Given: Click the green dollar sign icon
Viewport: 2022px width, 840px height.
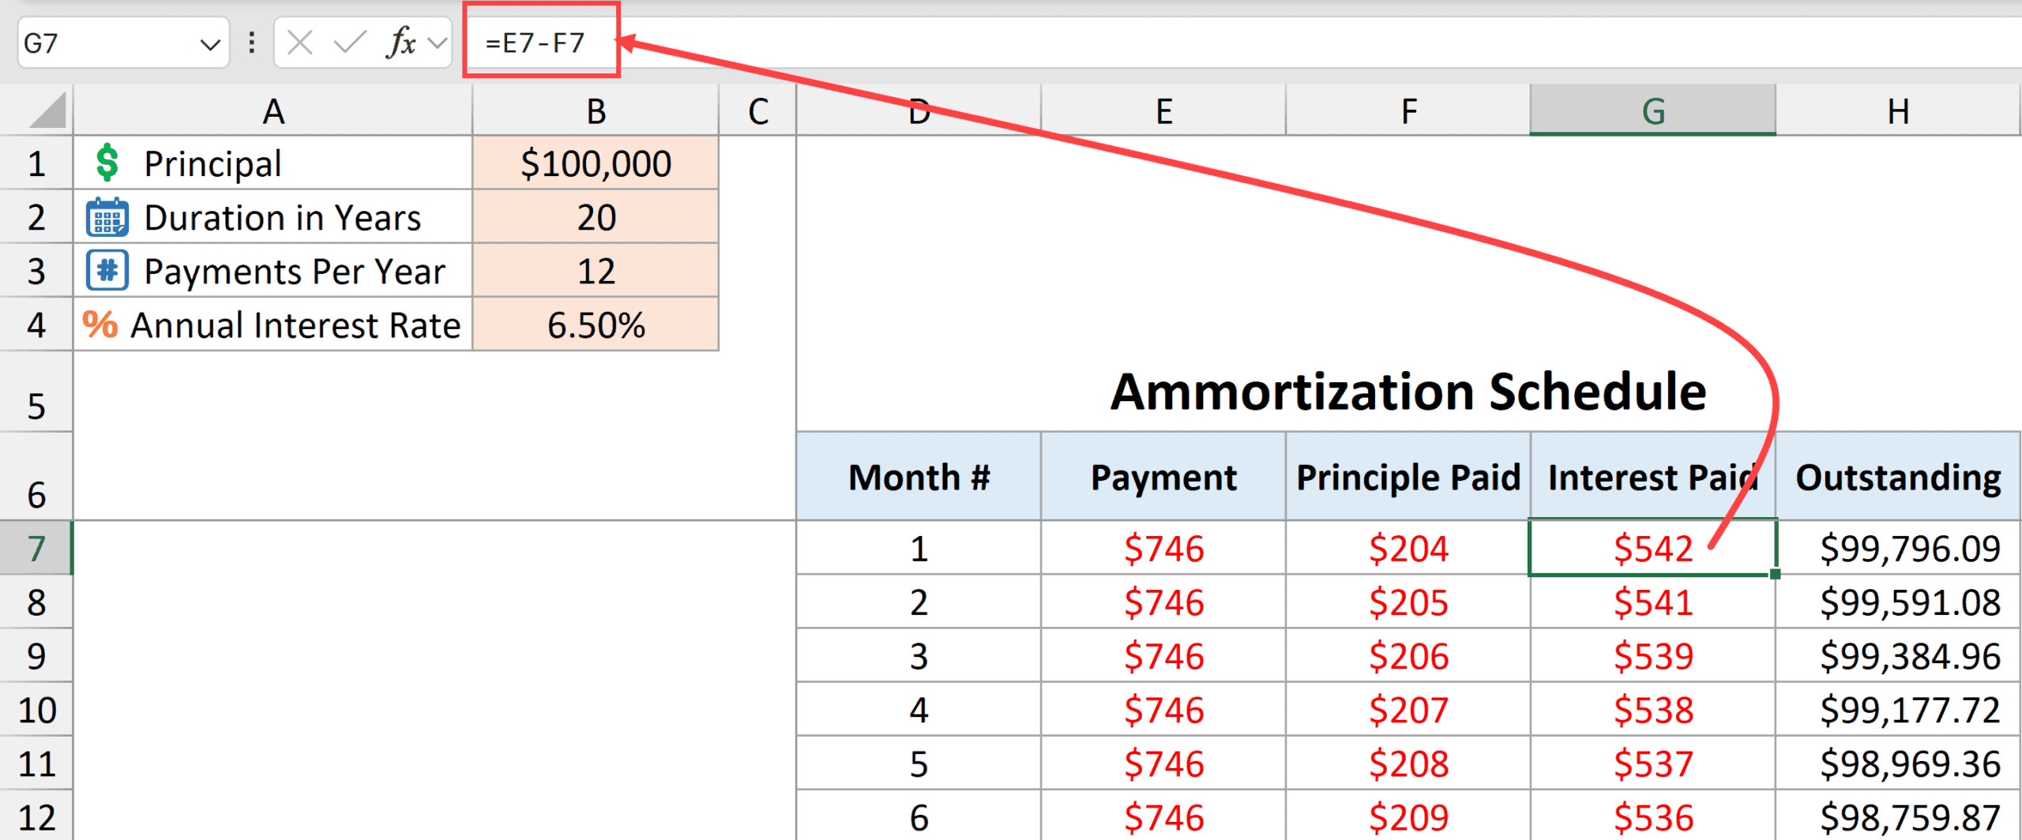Looking at the screenshot, I should coord(107,163).
